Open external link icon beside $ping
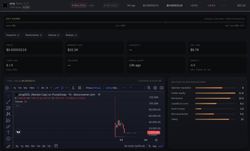Image resolution: width=250 pixels, height=151 pixels. coord(28,3)
